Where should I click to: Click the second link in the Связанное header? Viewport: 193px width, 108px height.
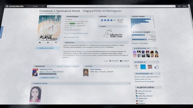coord(68,67)
